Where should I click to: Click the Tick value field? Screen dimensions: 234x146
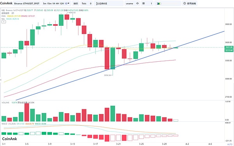[x=90, y=4]
